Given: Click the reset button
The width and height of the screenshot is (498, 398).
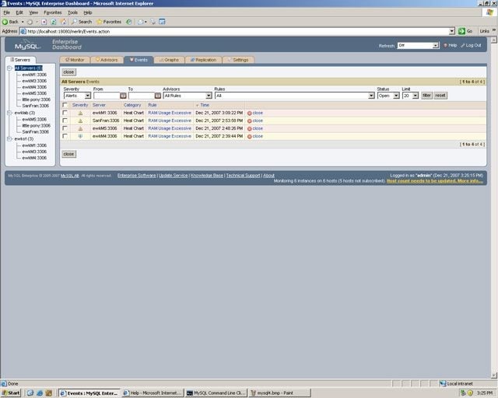Looking at the screenshot, I should click(x=440, y=95).
